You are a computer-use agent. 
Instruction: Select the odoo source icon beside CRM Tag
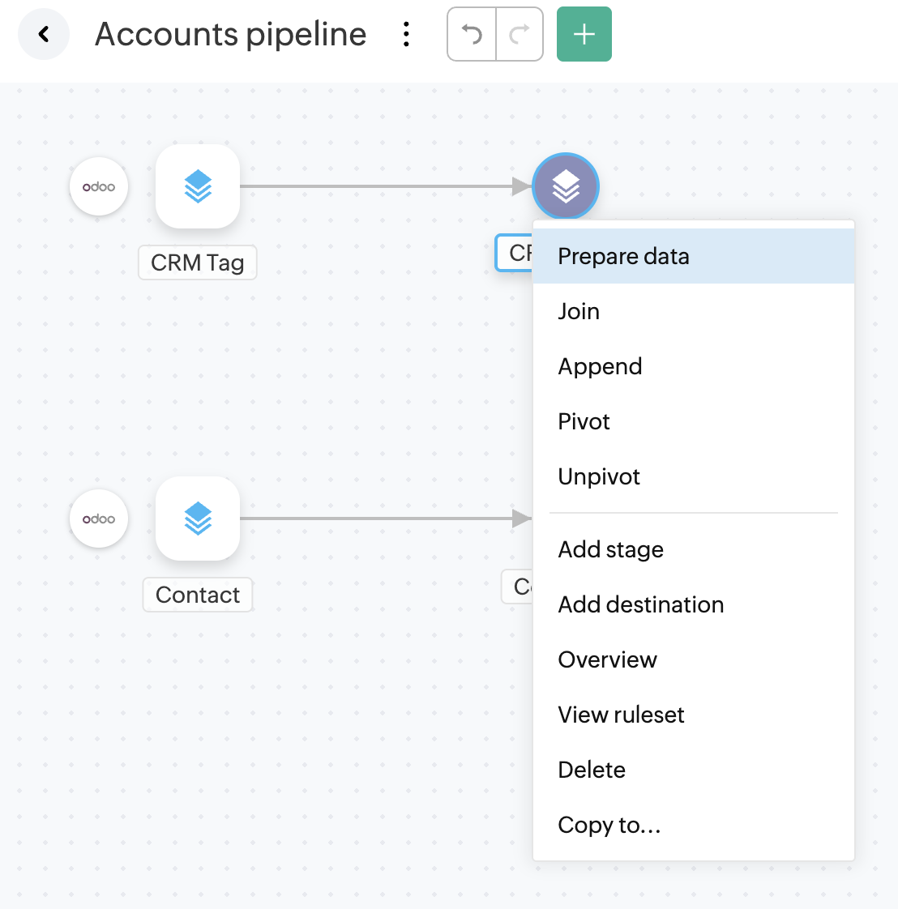coord(99,186)
